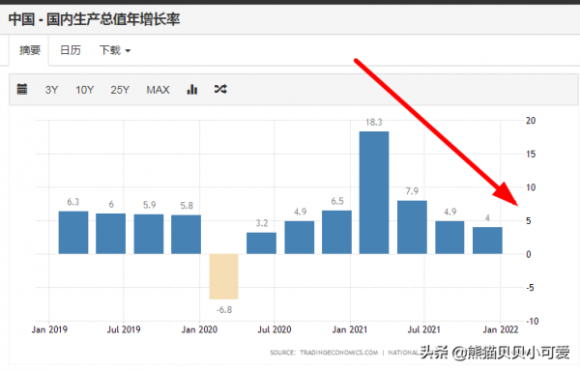Click the Jan 2020 axis label

click(199, 329)
